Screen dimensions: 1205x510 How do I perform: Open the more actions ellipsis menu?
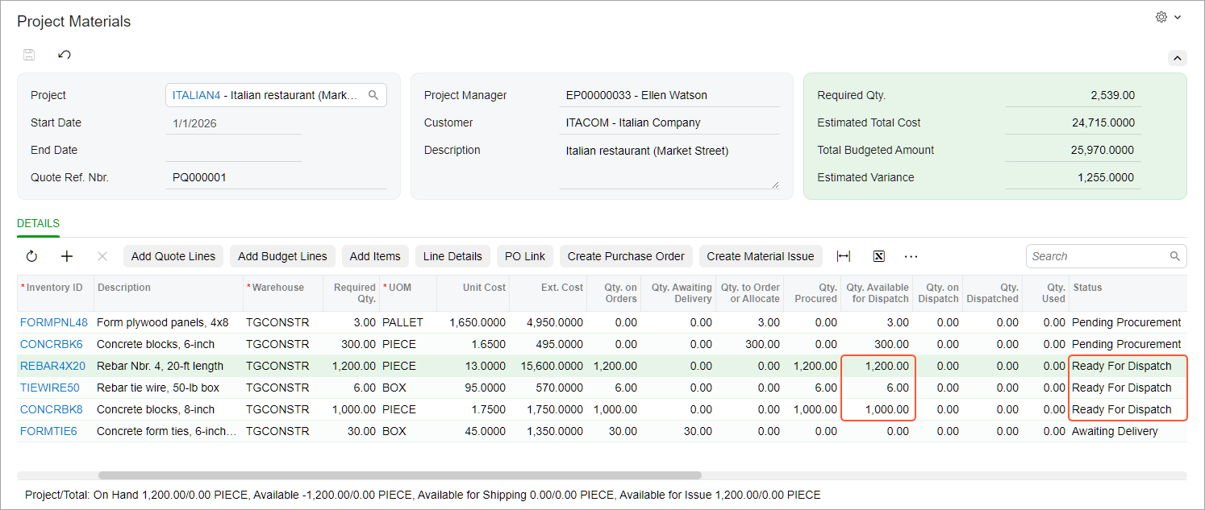[x=911, y=256]
